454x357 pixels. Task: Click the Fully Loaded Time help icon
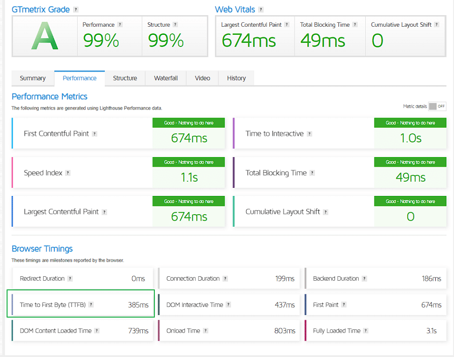(366, 331)
